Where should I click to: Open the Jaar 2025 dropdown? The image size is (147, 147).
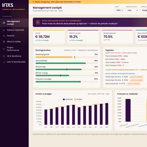pyautogui.click(x=120, y=10)
